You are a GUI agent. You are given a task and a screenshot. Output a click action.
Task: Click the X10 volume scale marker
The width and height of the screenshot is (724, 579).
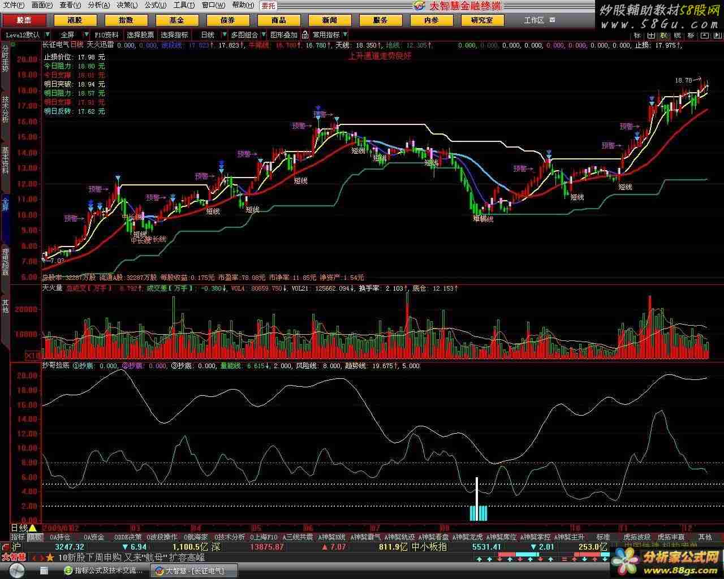pos(32,355)
